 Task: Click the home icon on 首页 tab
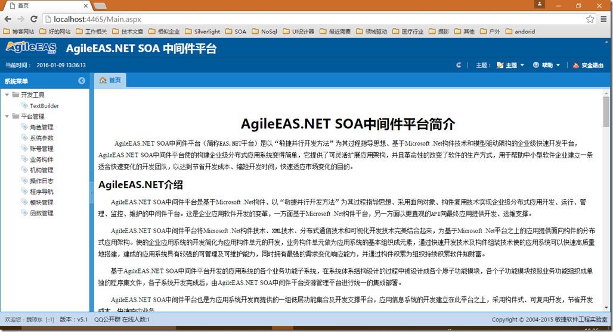103,80
